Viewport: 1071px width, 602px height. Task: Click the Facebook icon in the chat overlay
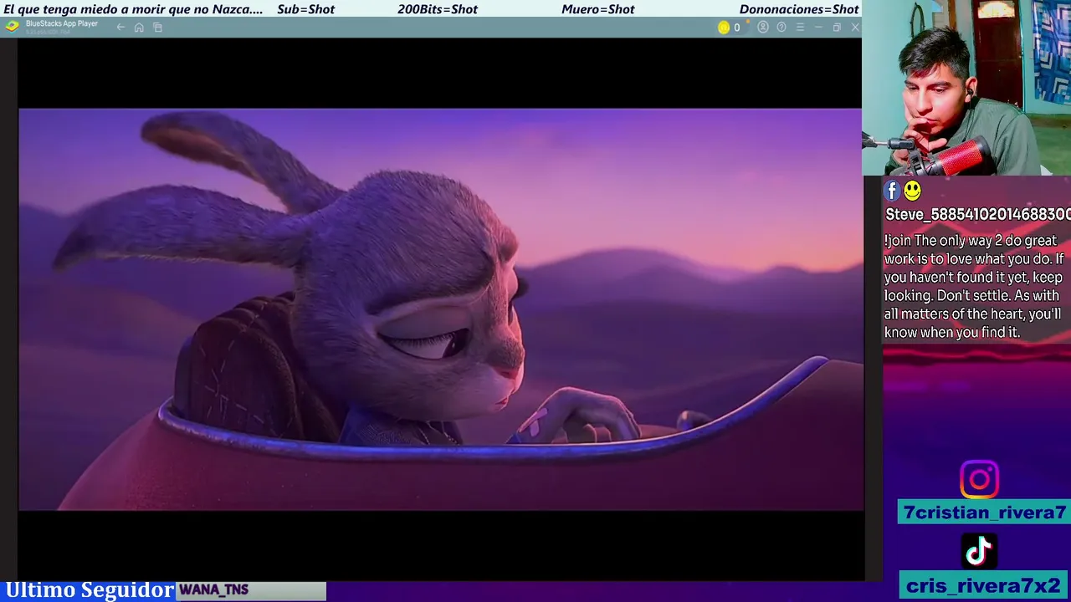(892, 191)
